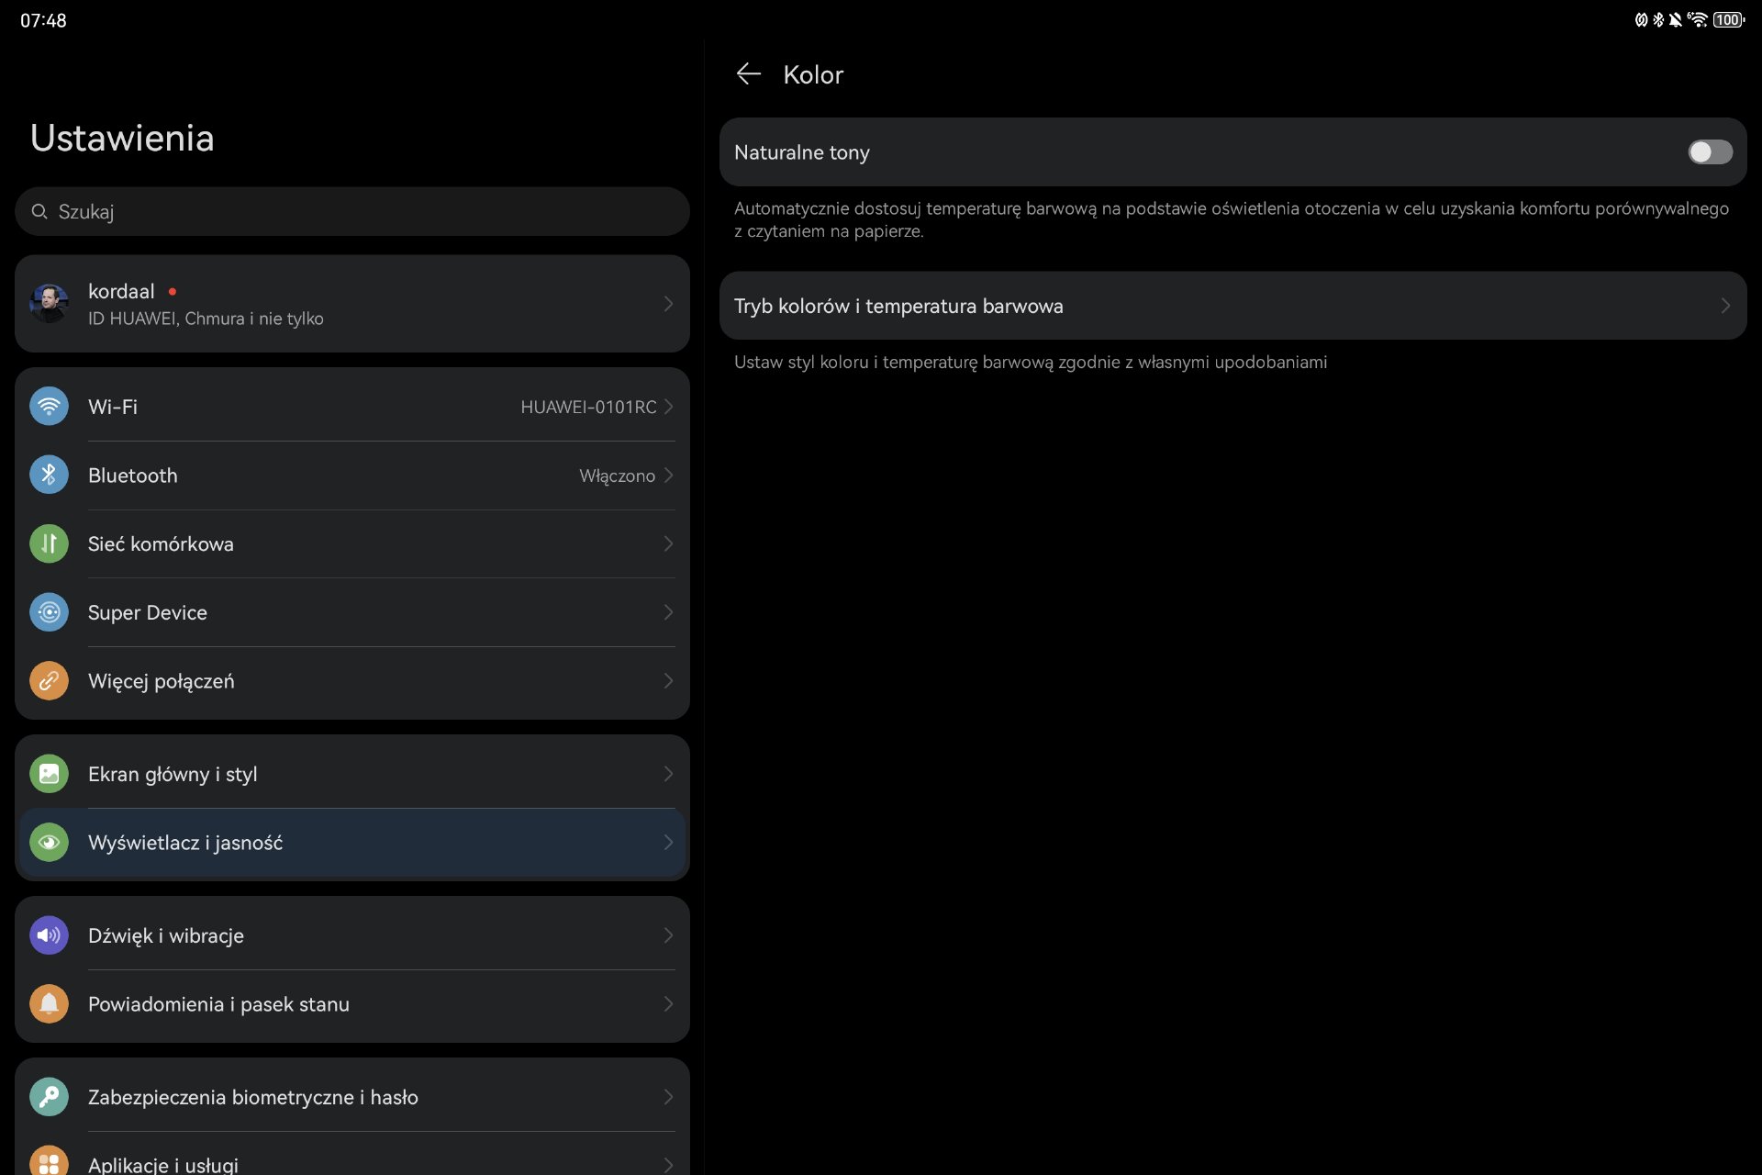Click the Więcej połączeń label
Image resolution: width=1762 pixels, height=1175 pixels.
162,681
